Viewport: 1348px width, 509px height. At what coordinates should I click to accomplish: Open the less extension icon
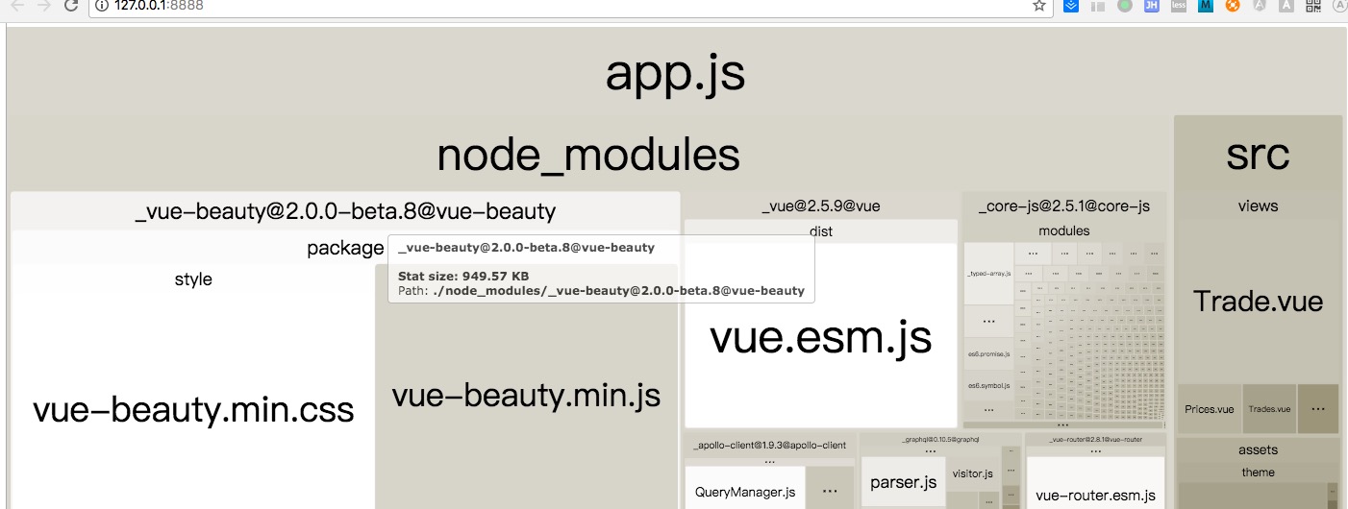point(1179,6)
